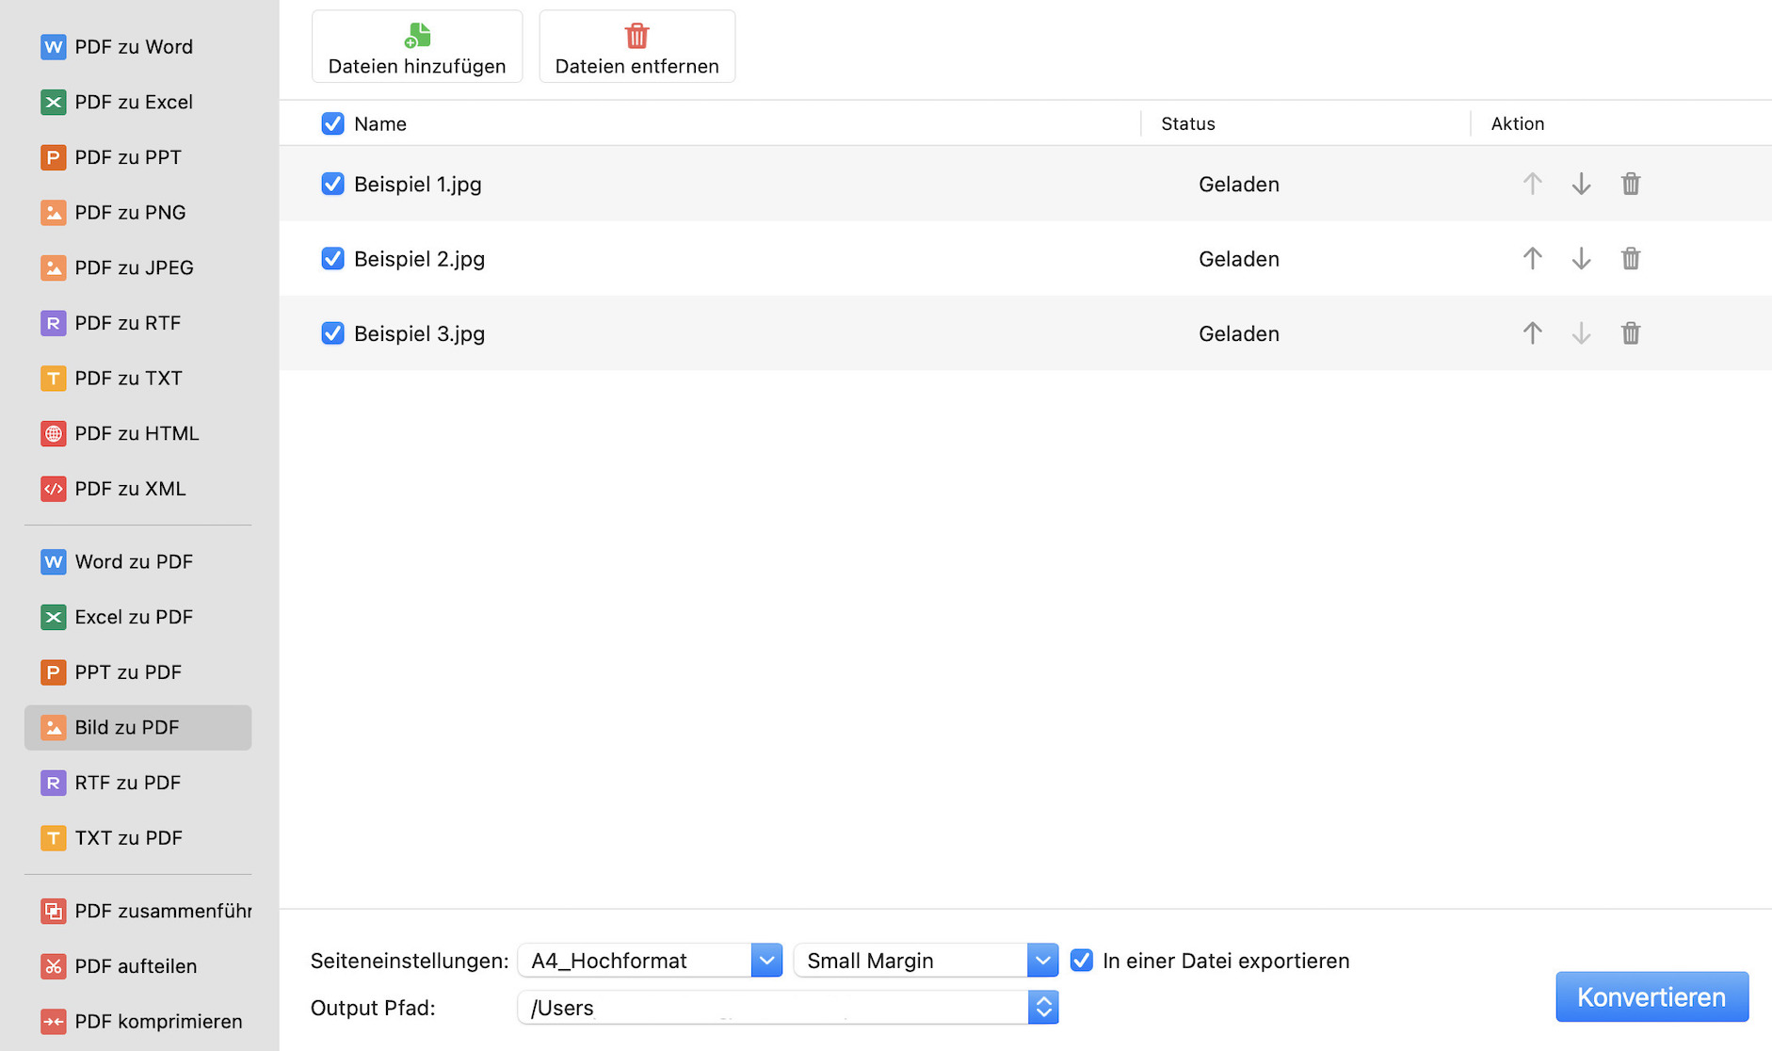The image size is (1772, 1051).
Task: Switch to PDF zu Word mode
Action: (133, 47)
